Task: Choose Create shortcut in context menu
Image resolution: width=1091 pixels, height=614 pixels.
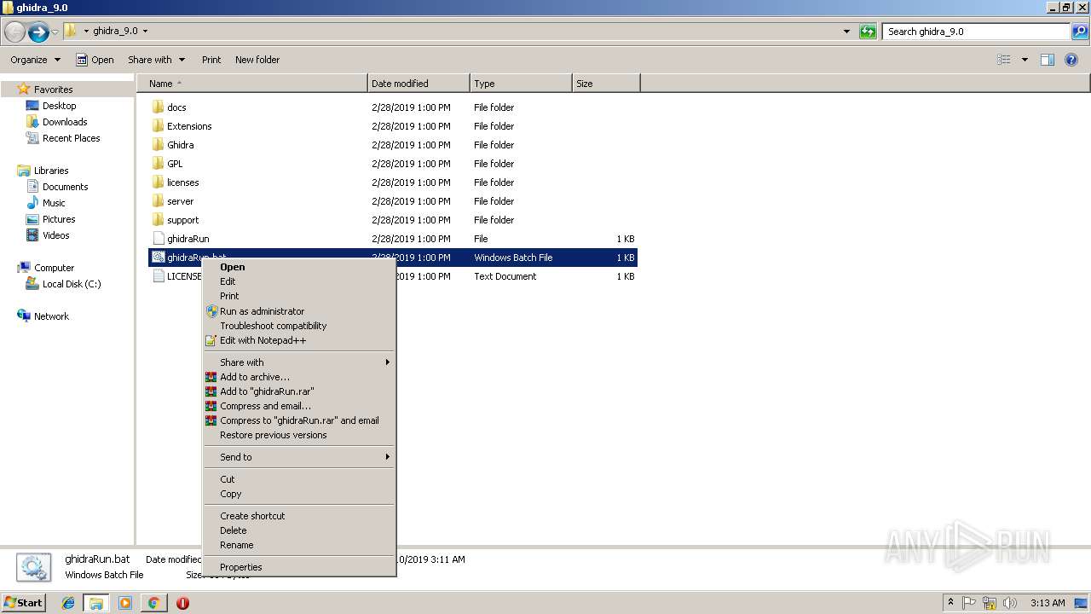Action: [x=253, y=516]
